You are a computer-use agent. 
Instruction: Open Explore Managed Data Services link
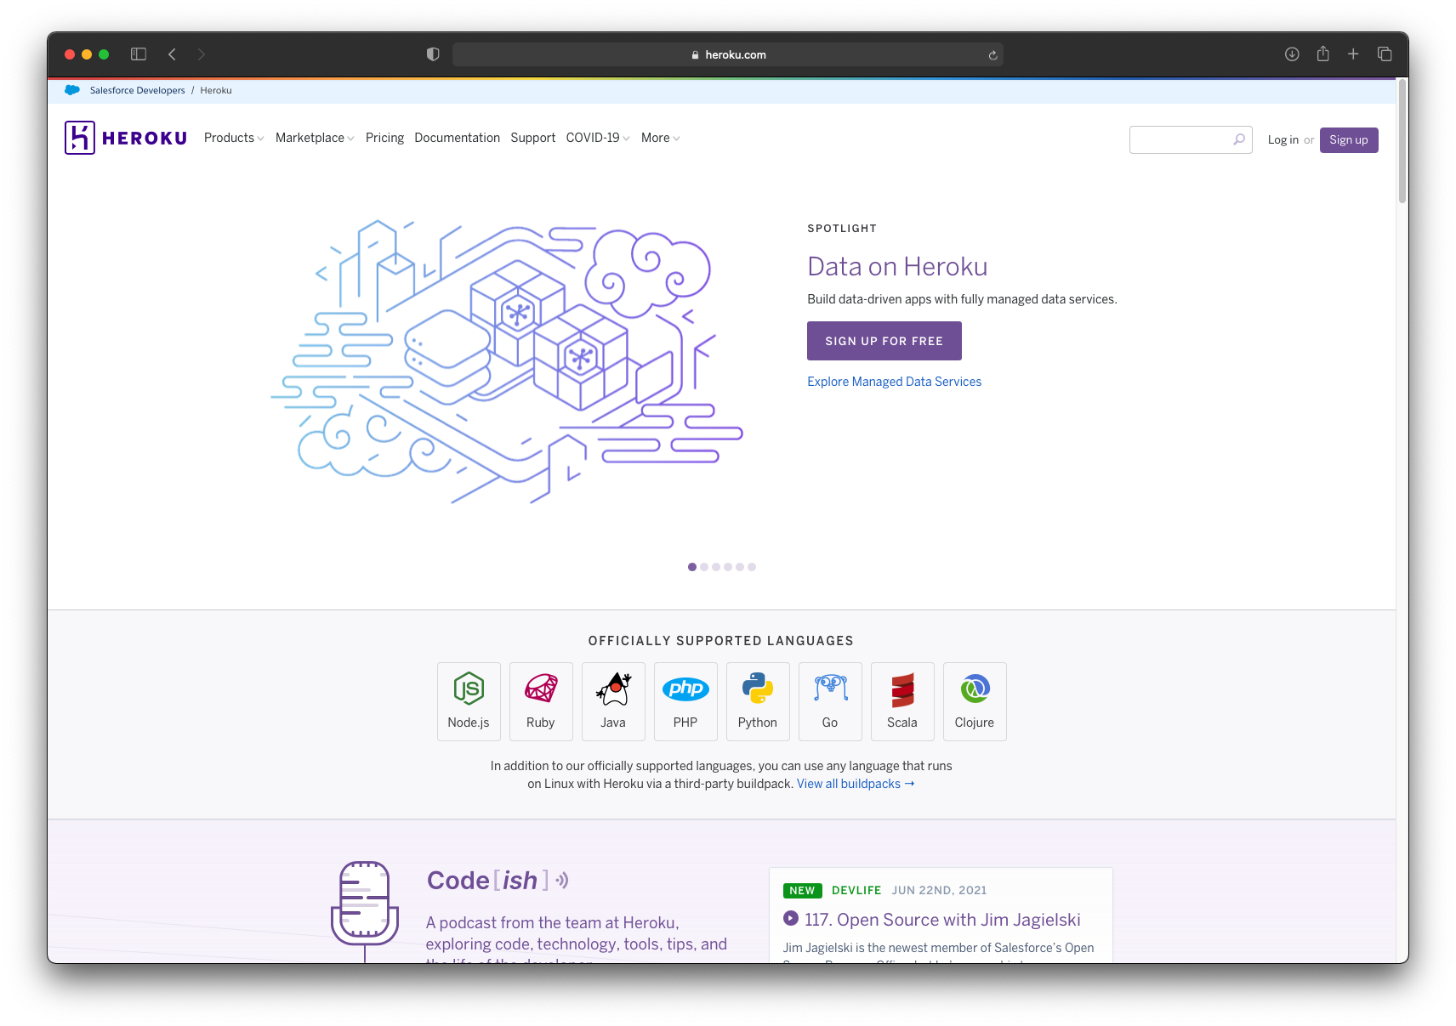(x=895, y=382)
